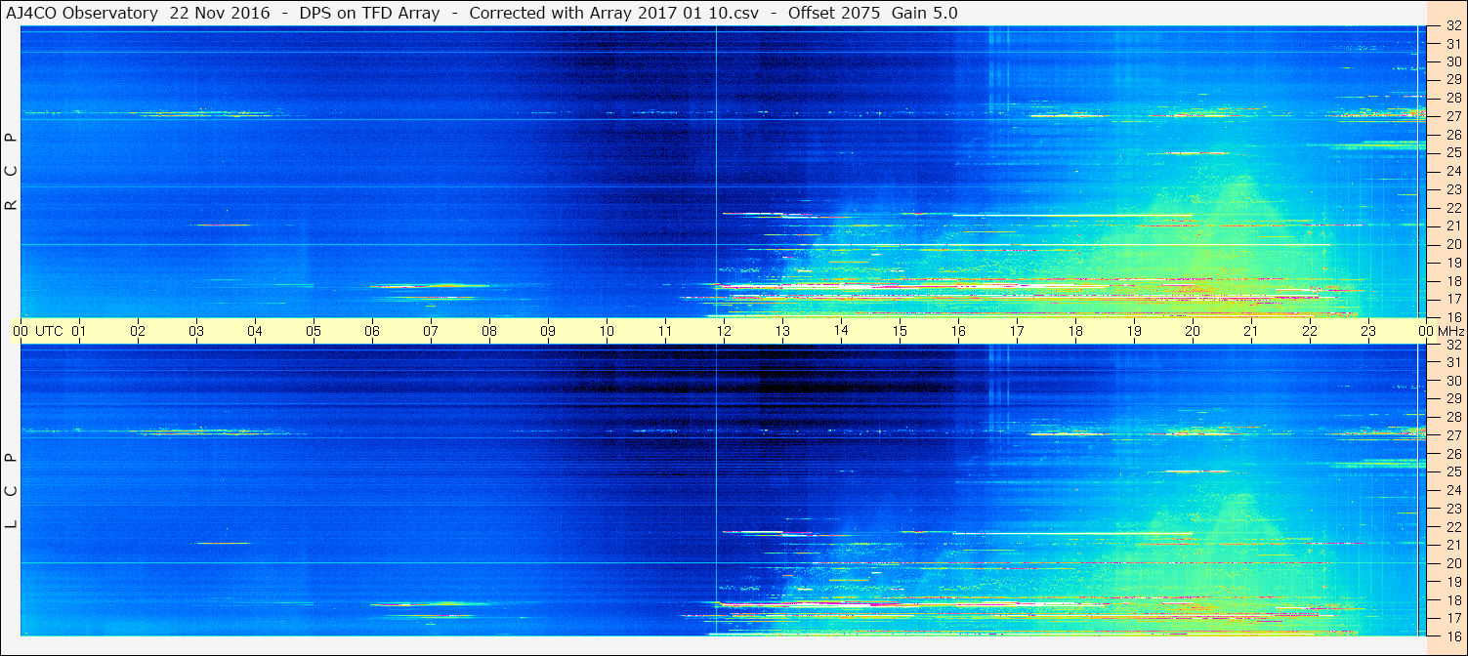This screenshot has width=1468, height=656.
Task: Click the 32 MHz label on the RCP scale
Action: pyautogui.click(x=1453, y=26)
